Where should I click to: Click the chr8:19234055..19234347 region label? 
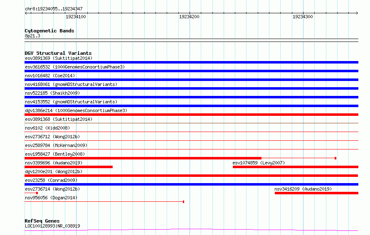click(54, 9)
